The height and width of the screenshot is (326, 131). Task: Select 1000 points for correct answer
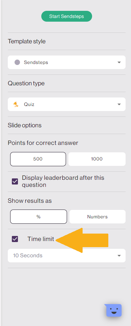97,159
